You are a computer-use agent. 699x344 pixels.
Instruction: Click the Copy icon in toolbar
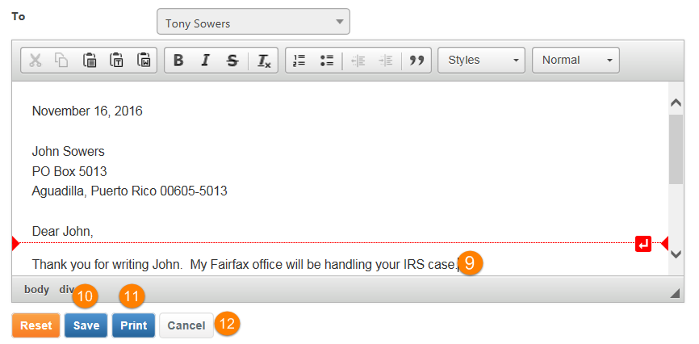coord(61,61)
